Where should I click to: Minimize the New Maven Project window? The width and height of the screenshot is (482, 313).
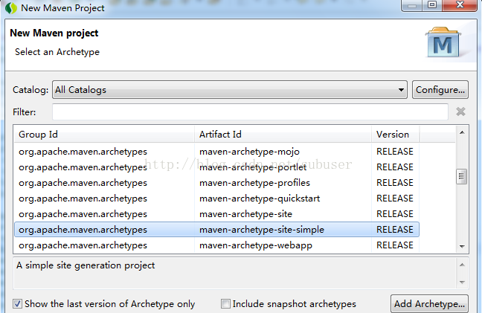[x=412, y=5]
